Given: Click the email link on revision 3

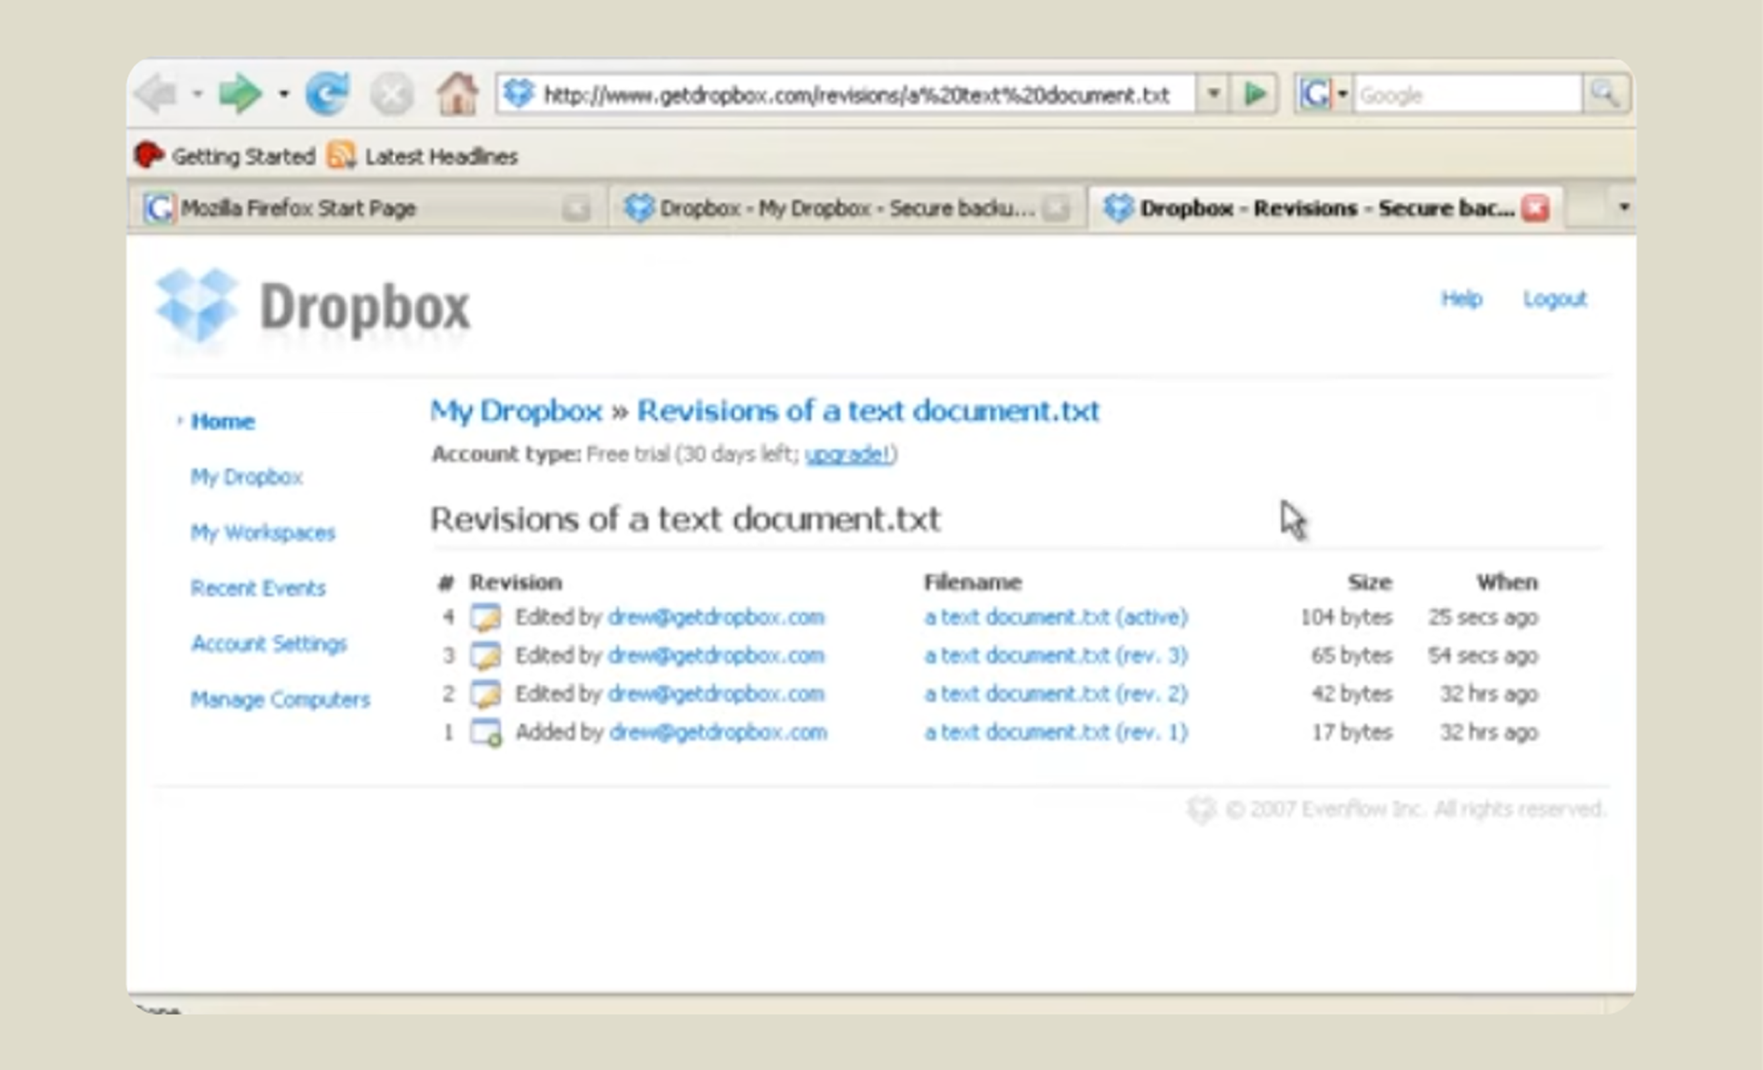Looking at the screenshot, I should pos(715,656).
